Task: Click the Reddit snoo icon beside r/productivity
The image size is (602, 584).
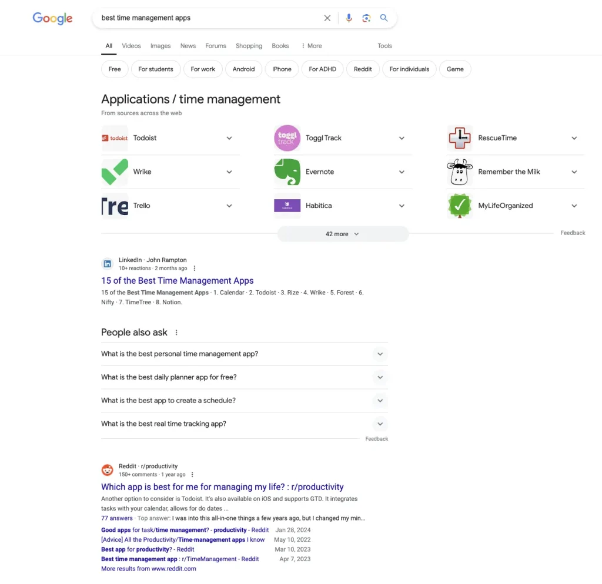Action: point(107,470)
